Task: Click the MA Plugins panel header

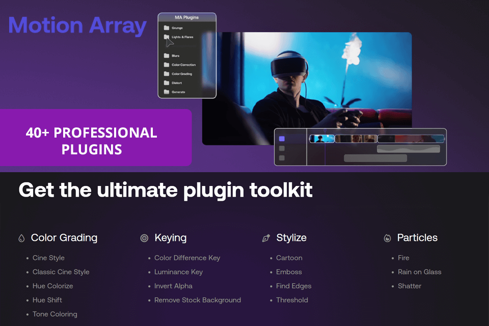Action: (x=187, y=17)
